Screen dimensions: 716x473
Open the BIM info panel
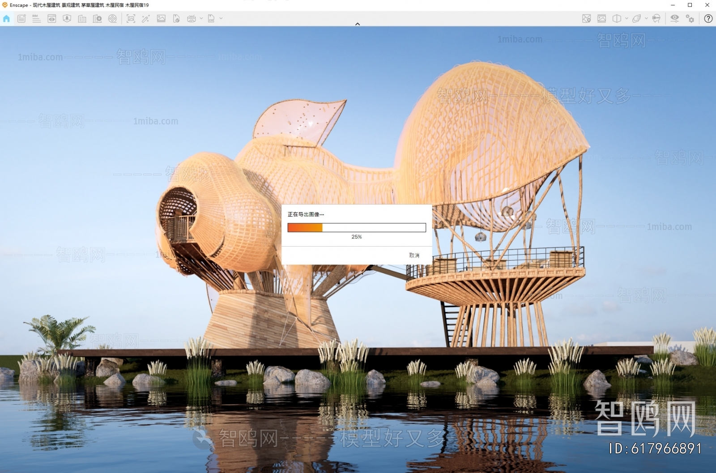pyautogui.click(x=36, y=18)
